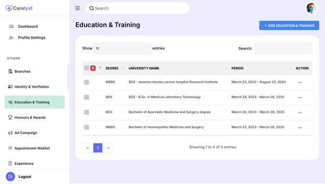Open Honours & Awards in the sidebar

(30, 118)
